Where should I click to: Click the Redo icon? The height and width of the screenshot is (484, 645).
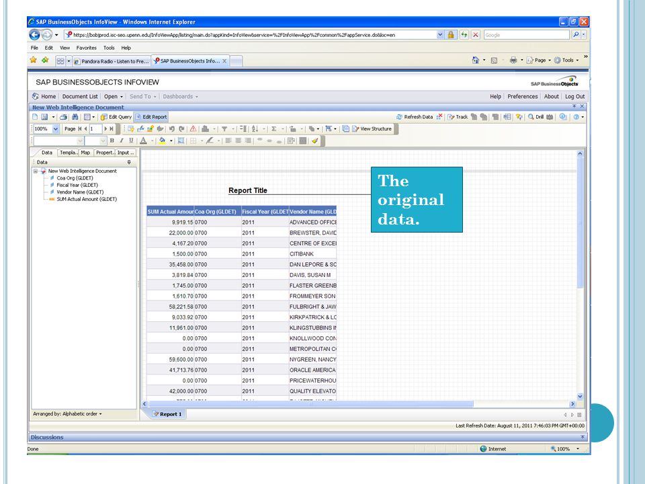point(181,129)
